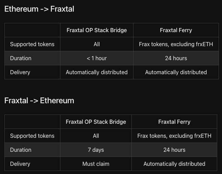Screen dimensions: 222x174
Task: Click "24 hours" cell in Fraxtal -> Ethereum table
Action: click(x=174, y=150)
